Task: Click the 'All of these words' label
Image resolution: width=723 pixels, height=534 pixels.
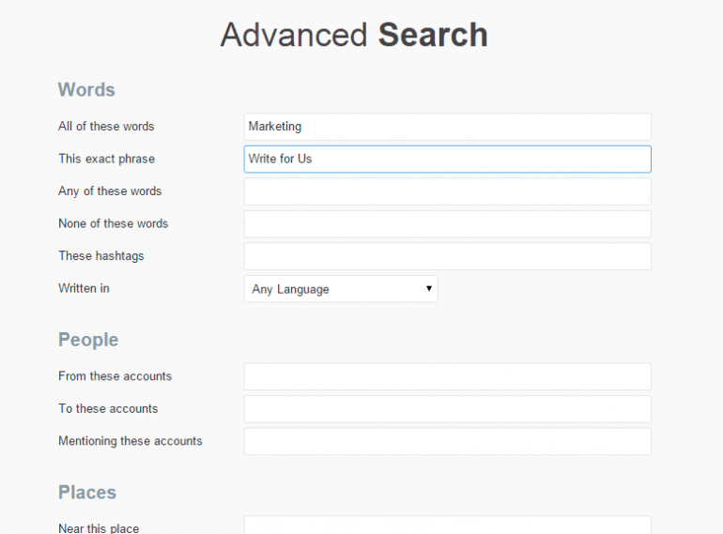Action: [x=106, y=127]
